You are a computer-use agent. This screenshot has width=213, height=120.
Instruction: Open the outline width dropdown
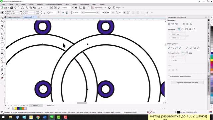point(83,13)
